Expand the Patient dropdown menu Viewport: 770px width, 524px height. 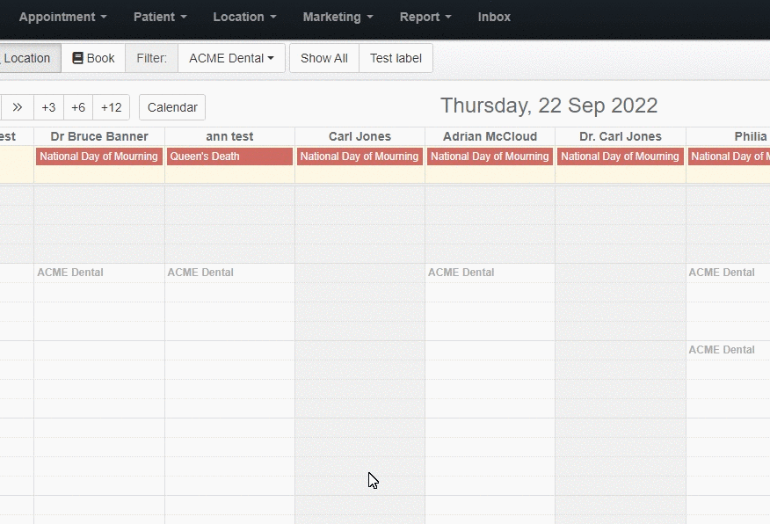pyautogui.click(x=160, y=17)
